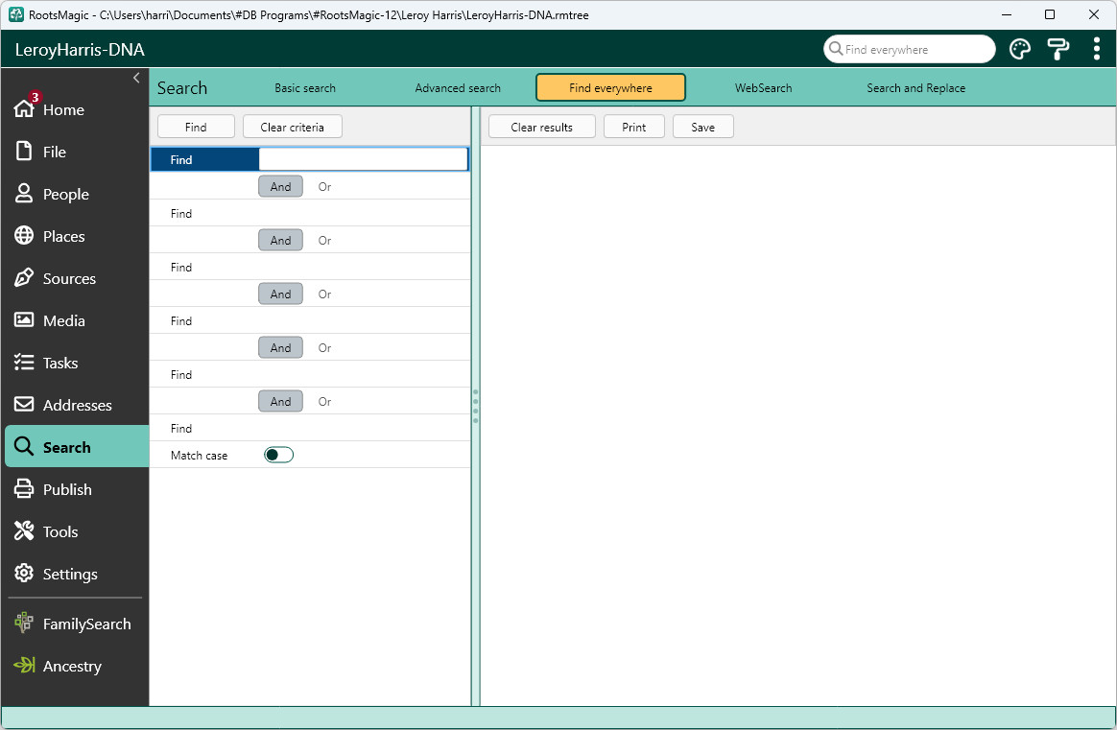
Task: Open the Media gallery
Action: (76, 320)
